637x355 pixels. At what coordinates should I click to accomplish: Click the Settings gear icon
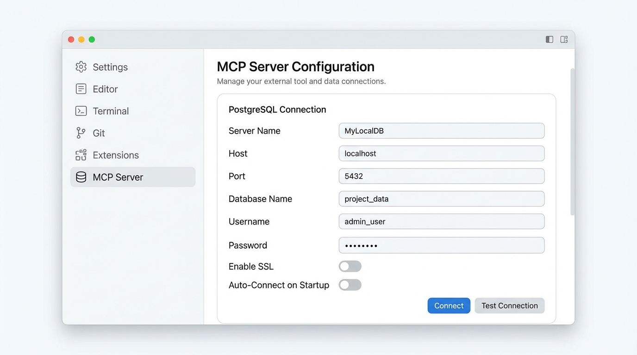click(x=81, y=67)
